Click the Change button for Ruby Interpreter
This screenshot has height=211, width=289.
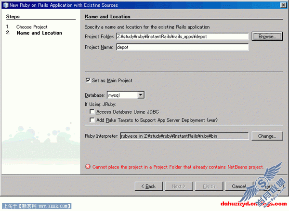267,136
